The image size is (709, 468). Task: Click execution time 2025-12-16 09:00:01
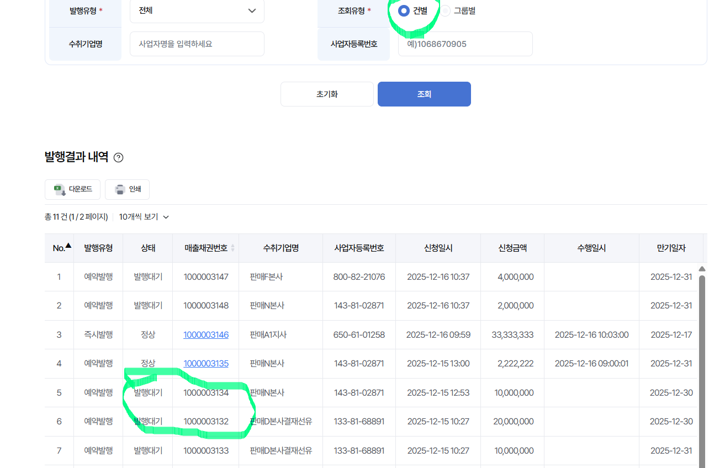tap(591, 363)
